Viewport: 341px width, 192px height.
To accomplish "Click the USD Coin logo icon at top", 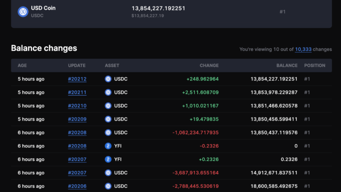I will pyautogui.click(x=23, y=12).
